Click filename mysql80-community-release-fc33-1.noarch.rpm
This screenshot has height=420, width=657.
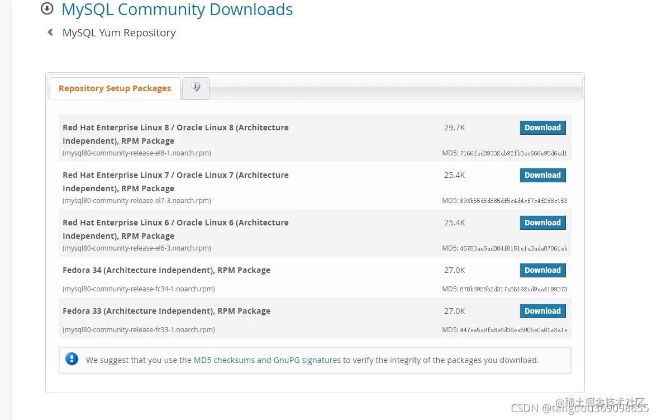[x=139, y=330]
